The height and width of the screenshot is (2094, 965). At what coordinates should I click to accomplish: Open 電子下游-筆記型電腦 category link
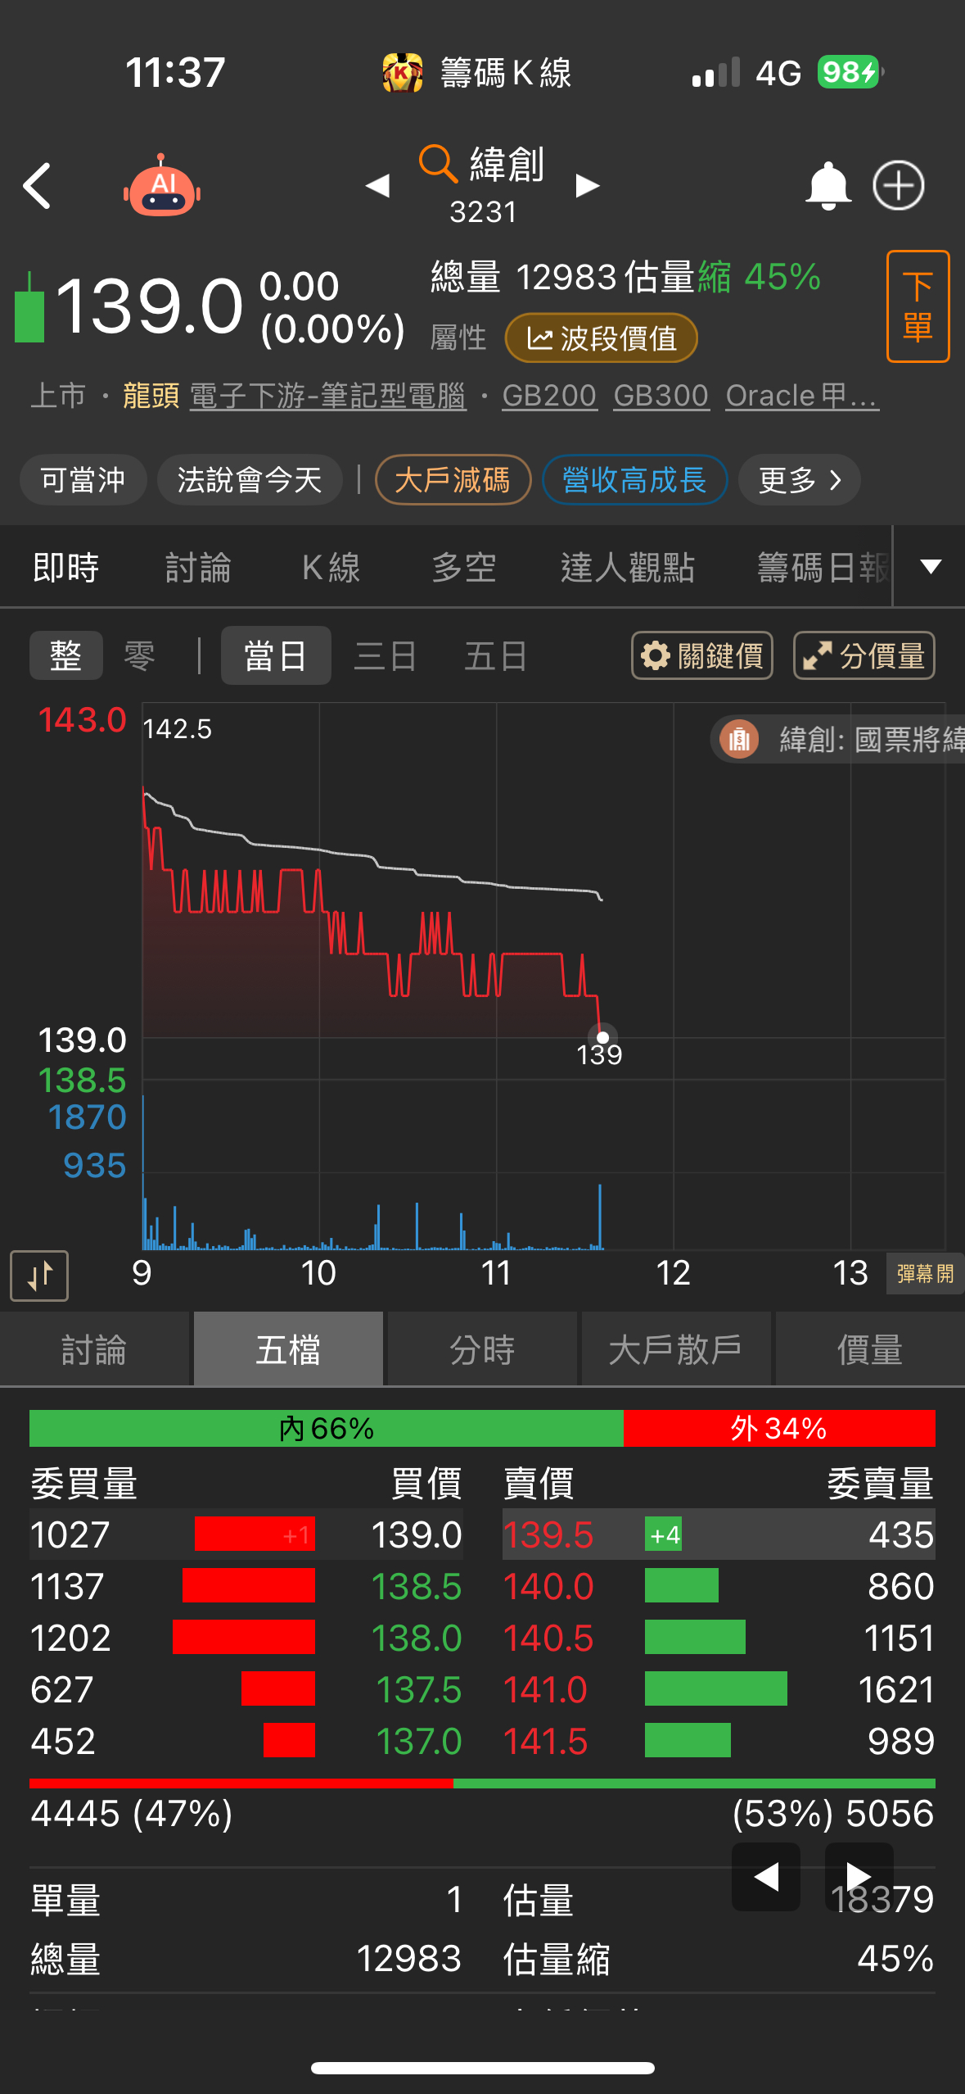pyautogui.click(x=328, y=397)
